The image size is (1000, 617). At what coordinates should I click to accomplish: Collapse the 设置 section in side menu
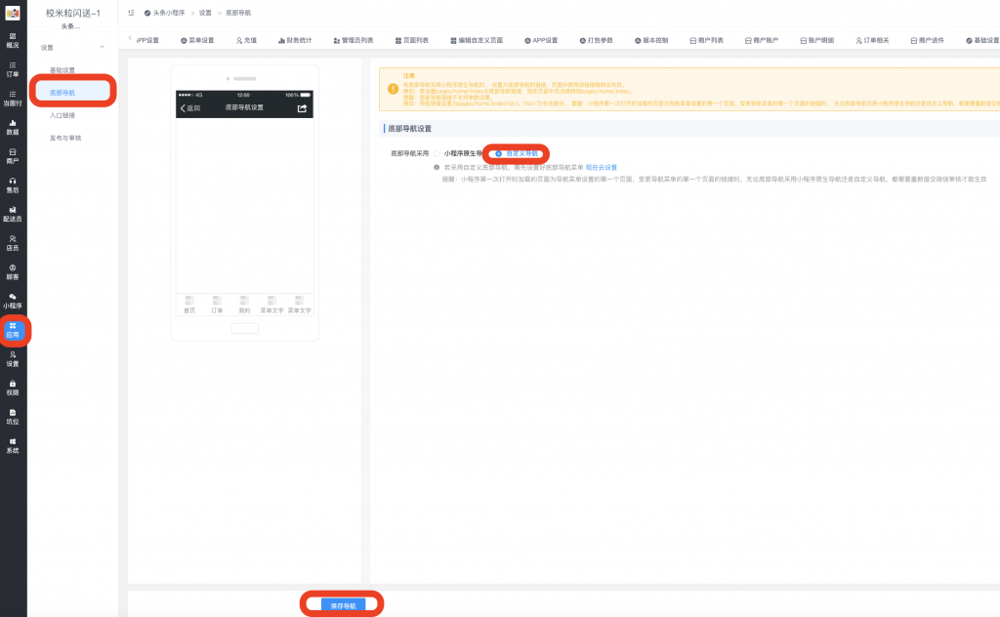[103, 47]
